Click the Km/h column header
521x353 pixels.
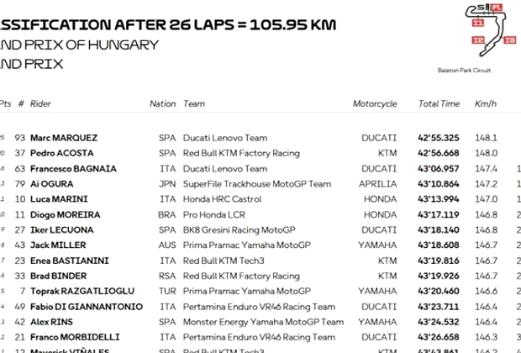[486, 103]
